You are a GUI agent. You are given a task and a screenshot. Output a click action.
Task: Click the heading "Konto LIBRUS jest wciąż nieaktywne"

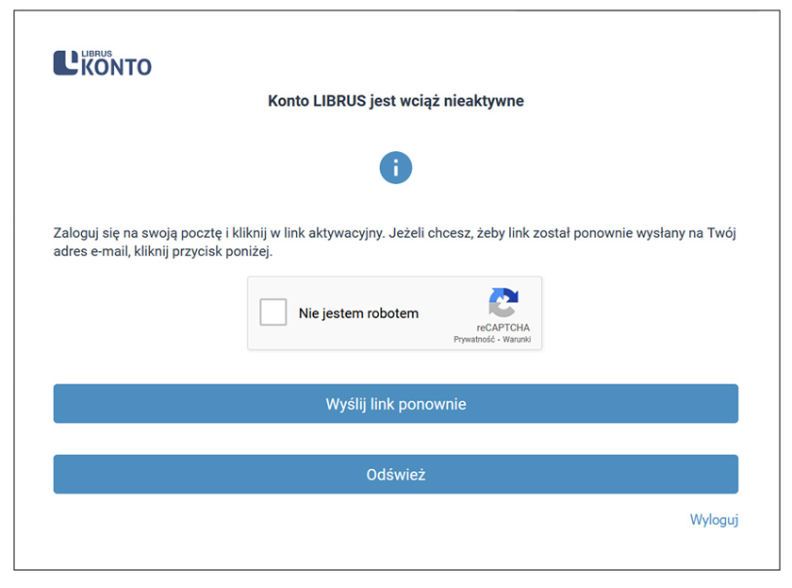pyautogui.click(x=395, y=100)
